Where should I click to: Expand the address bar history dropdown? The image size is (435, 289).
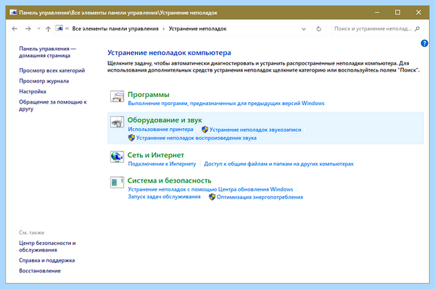tap(304, 29)
